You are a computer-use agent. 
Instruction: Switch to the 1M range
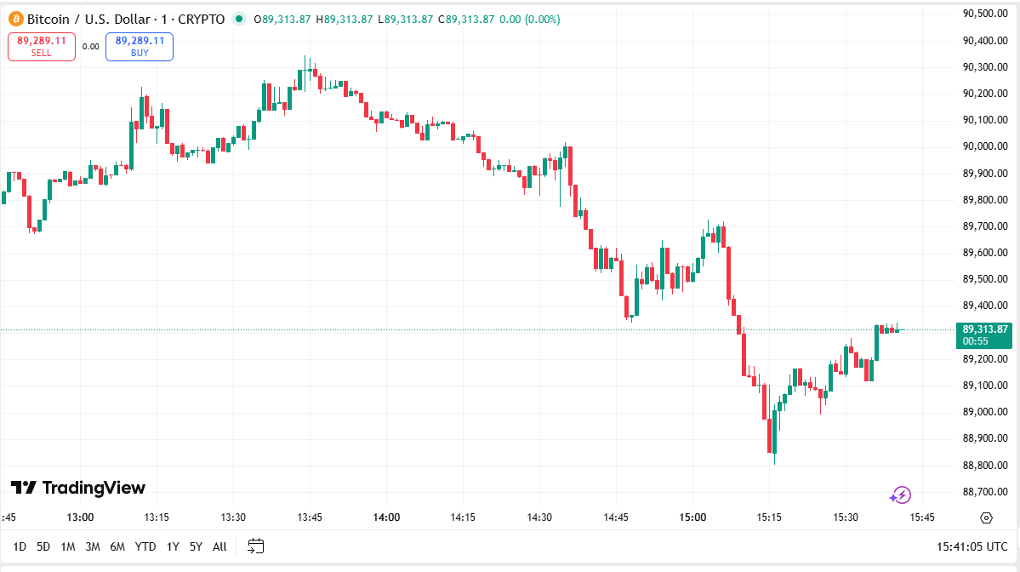click(x=68, y=546)
